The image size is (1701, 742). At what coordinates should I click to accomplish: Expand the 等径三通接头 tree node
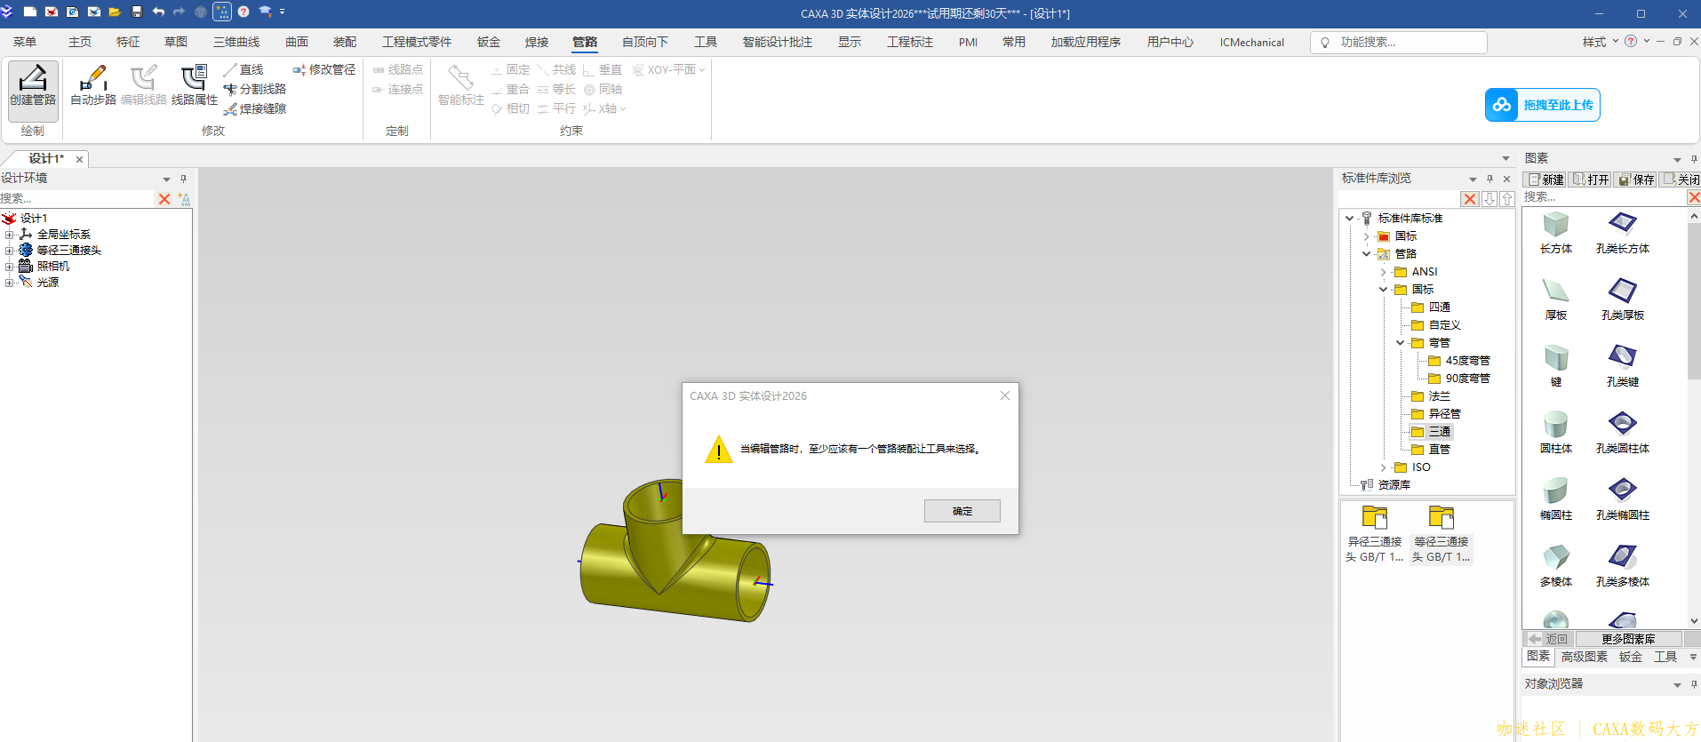click(x=9, y=251)
